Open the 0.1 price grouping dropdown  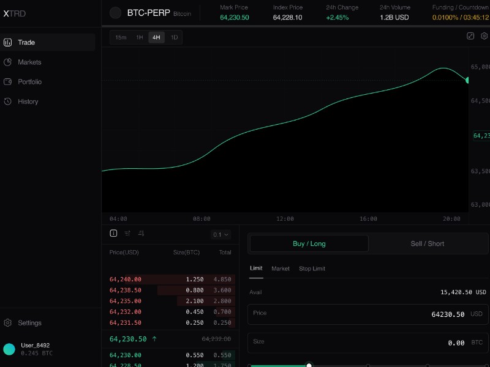[x=221, y=234]
